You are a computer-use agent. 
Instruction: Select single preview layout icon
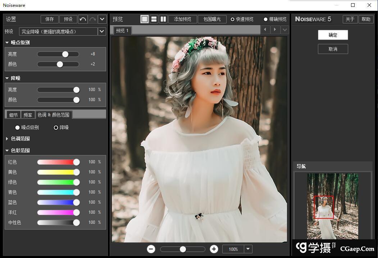(145, 19)
